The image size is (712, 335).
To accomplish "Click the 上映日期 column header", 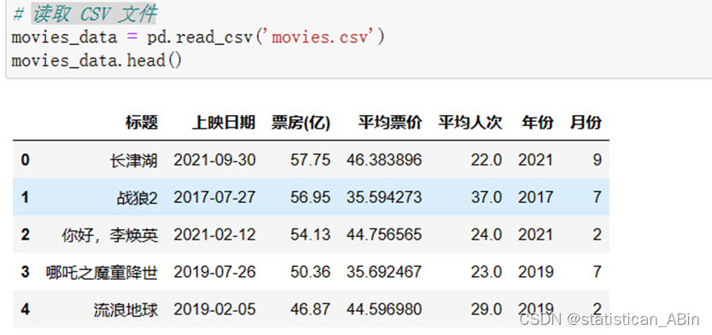I will (224, 123).
